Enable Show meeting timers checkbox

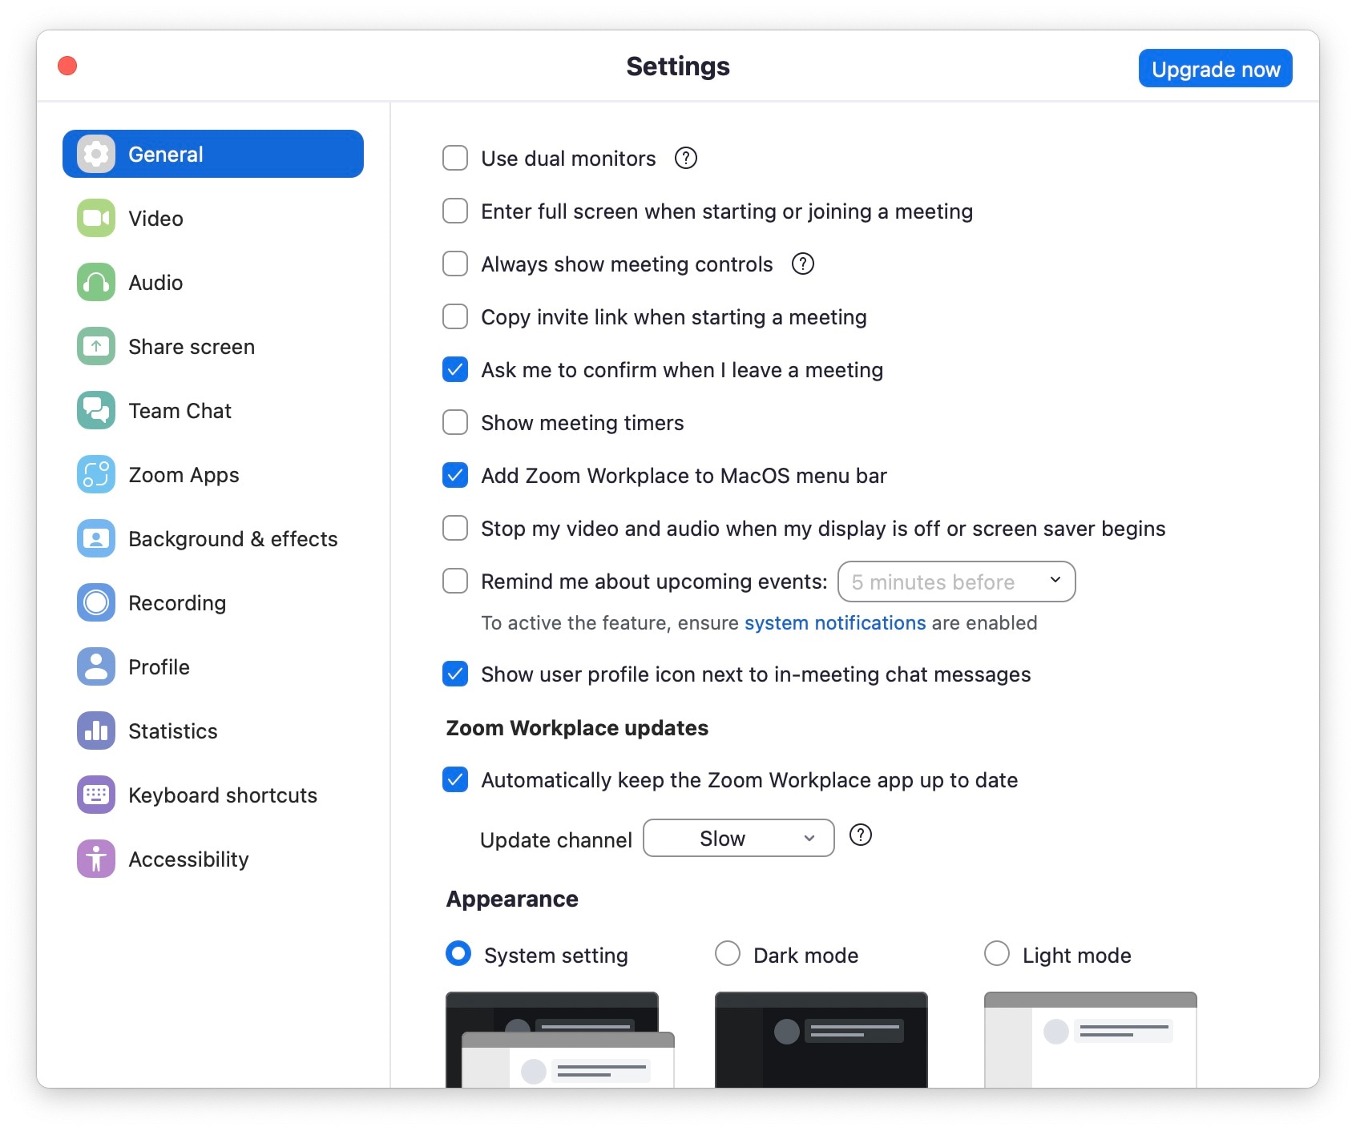point(455,422)
